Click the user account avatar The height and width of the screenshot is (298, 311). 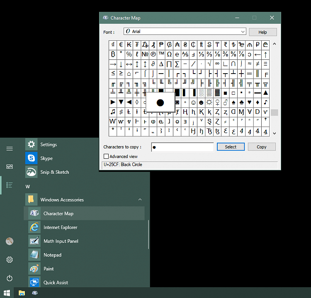pyautogui.click(x=9, y=241)
